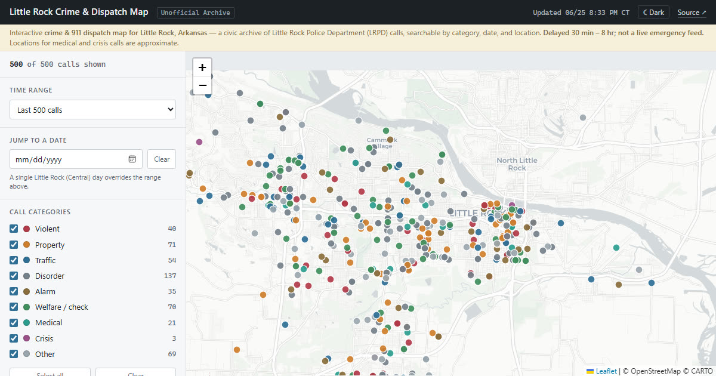Click the green marker above Cammack Village label

(386, 131)
